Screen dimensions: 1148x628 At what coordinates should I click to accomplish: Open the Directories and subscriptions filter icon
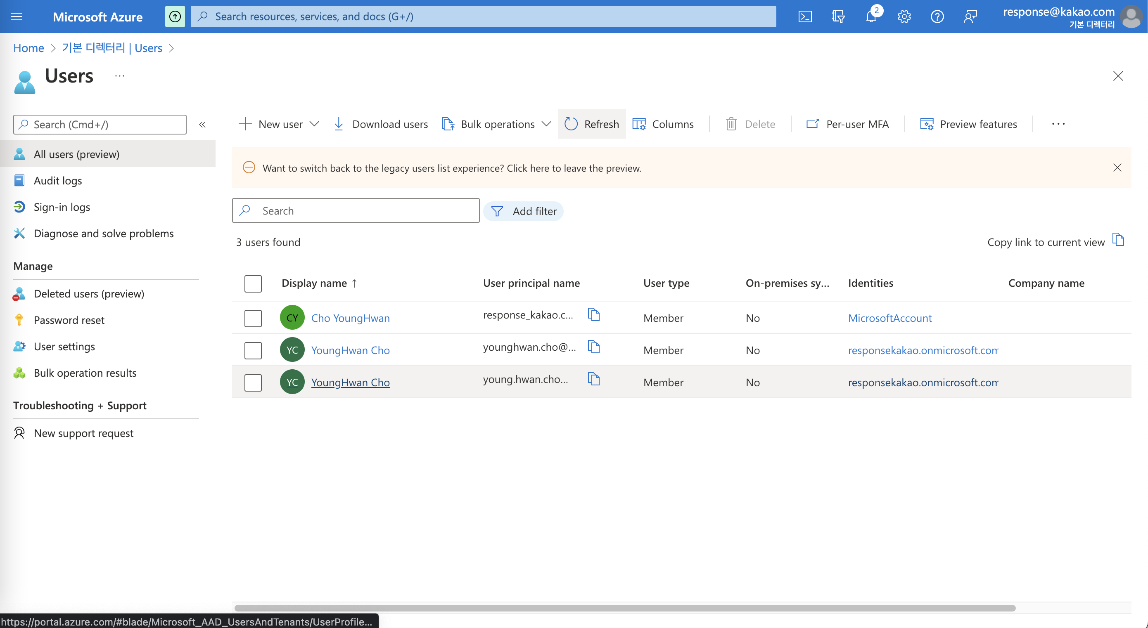pyautogui.click(x=838, y=17)
